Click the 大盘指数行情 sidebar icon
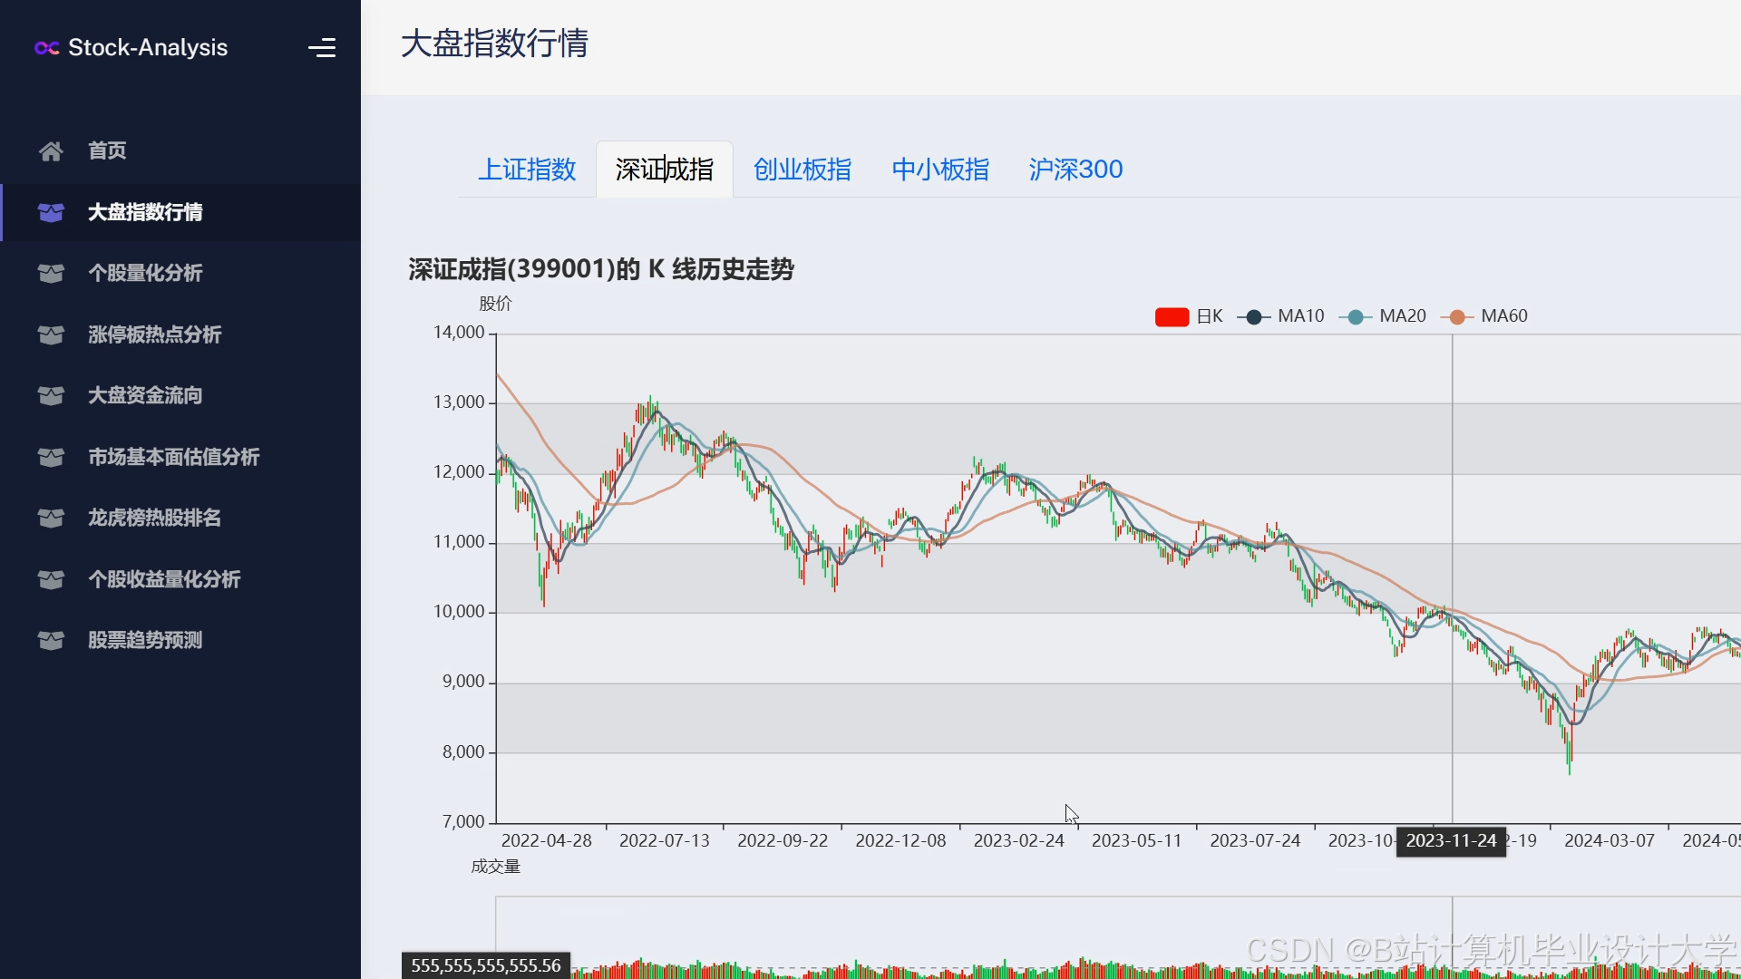Screen dimensions: 1741x979 pos(50,212)
